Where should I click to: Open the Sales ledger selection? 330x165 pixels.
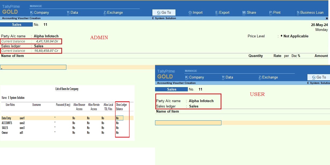[x=39, y=46]
